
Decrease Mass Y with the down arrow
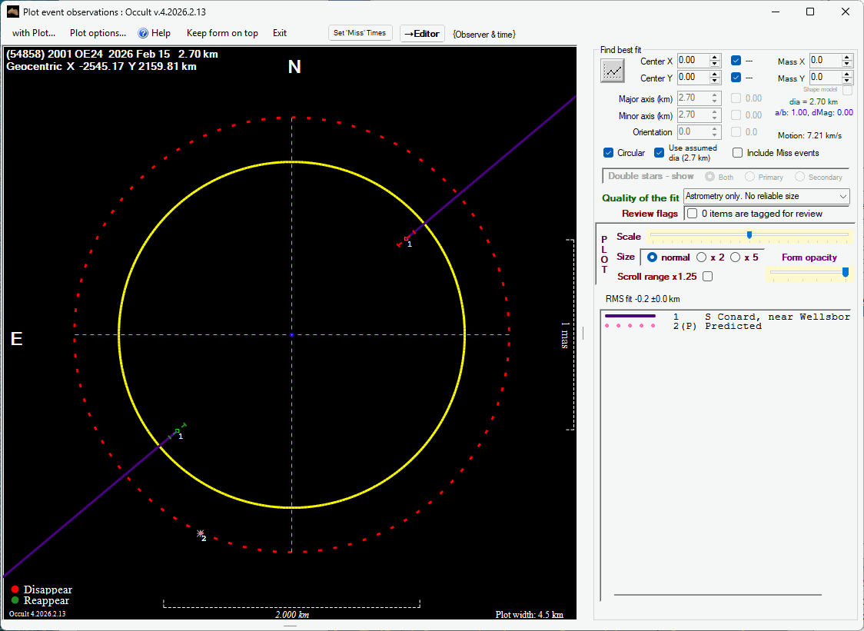(847, 81)
